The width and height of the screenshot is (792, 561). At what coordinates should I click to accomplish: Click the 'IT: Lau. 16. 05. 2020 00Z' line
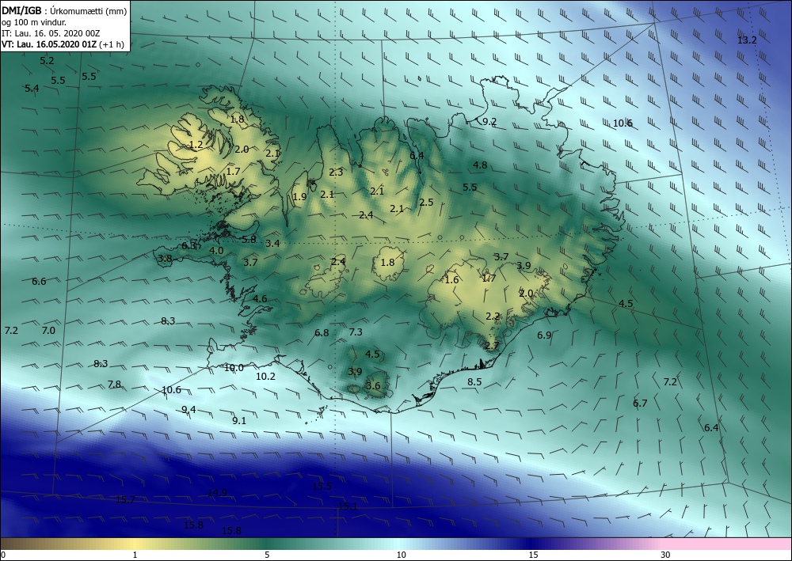tap(51, 33)
